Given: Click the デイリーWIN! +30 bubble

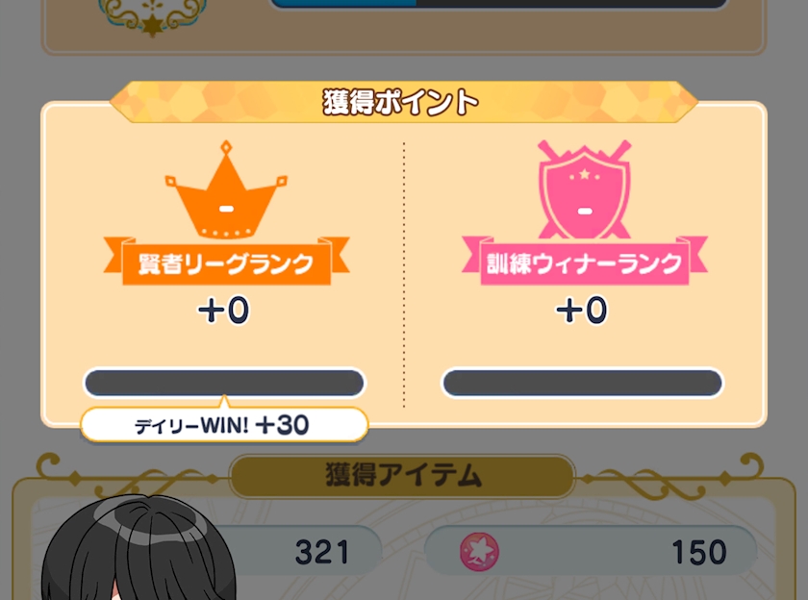Looking at the screenshot, I should (224, 425).
